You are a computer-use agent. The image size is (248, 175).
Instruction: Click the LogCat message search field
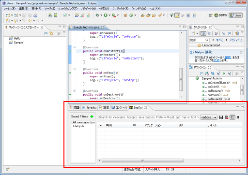(149, 117)
